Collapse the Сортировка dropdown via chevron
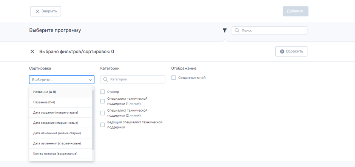This screenshot has height=167, width=355. click(90, 80)
